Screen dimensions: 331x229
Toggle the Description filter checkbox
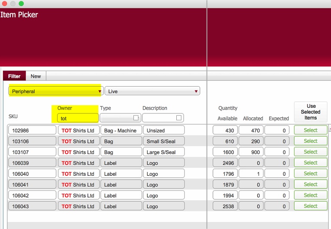179,118
